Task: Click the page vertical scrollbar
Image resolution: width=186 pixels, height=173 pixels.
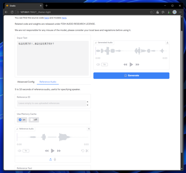Action: click(x=182, y=92)
